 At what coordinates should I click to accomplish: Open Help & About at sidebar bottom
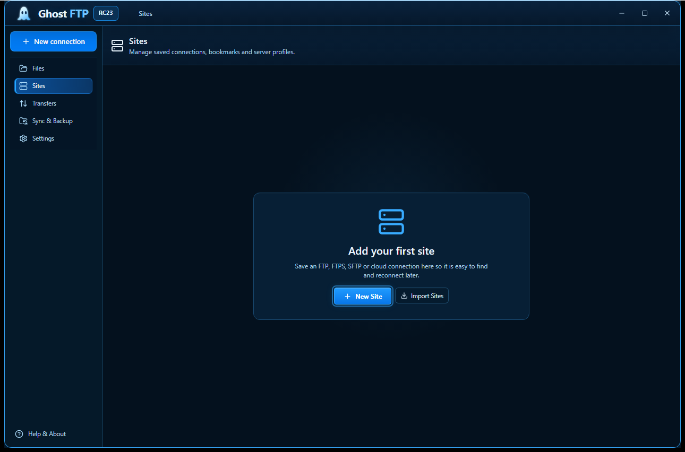click(x=41, y=434)
